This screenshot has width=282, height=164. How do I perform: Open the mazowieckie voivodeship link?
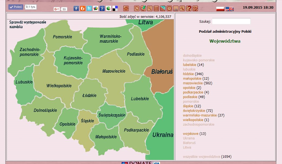(193, 83)
